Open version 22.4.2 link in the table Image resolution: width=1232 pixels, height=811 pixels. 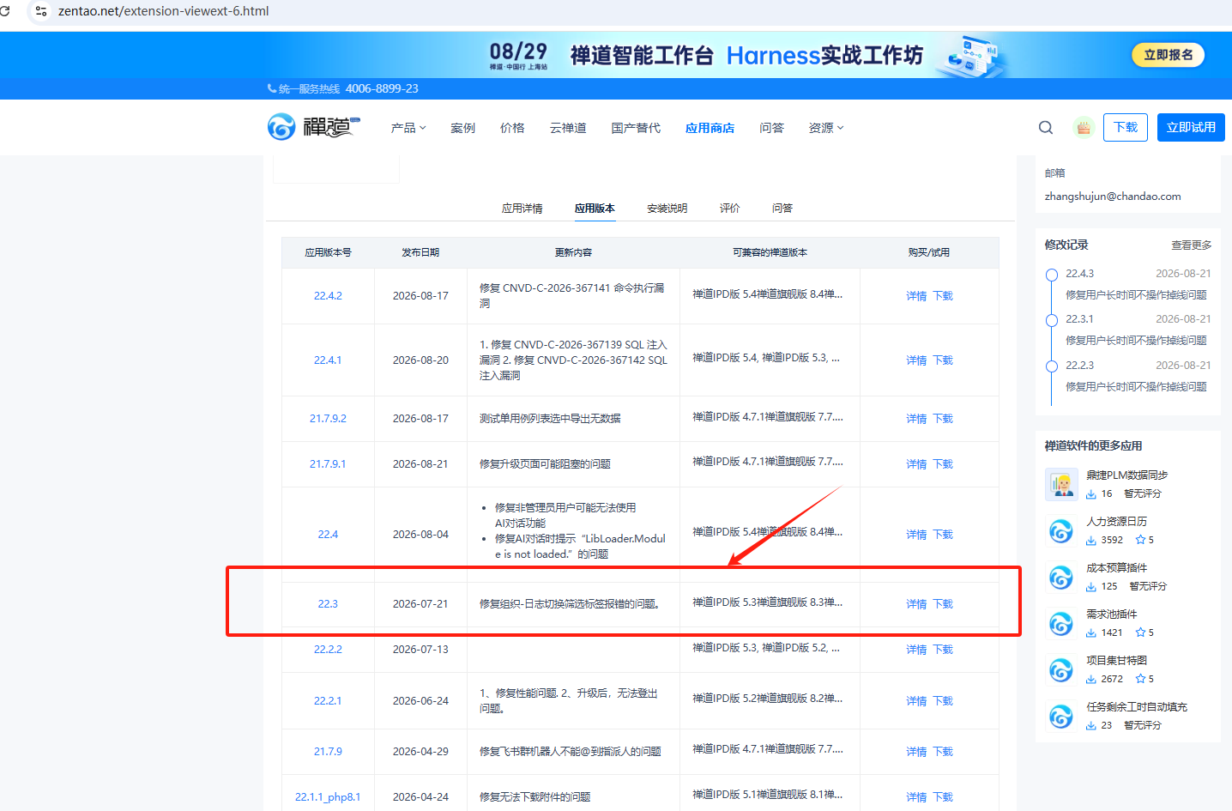tap(328, 296)
